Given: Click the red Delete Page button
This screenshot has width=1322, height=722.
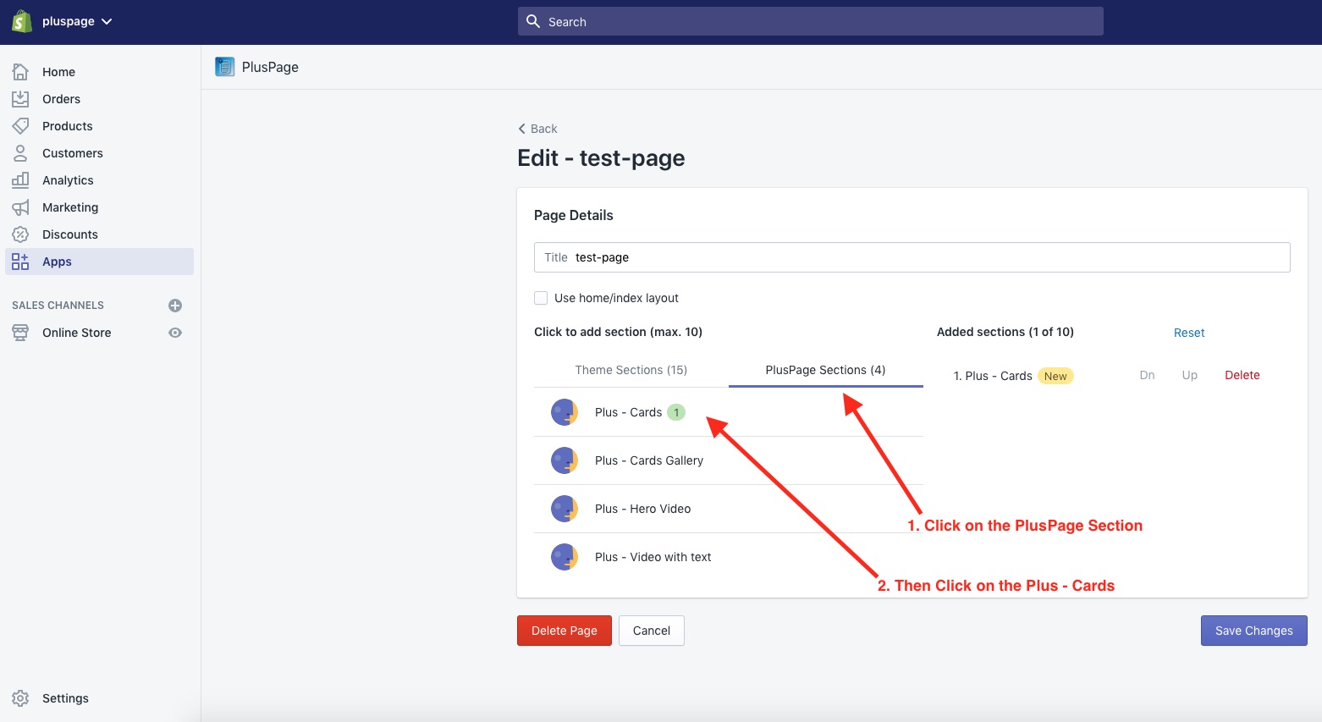Looking at the screenshot, I should point(564,631).
